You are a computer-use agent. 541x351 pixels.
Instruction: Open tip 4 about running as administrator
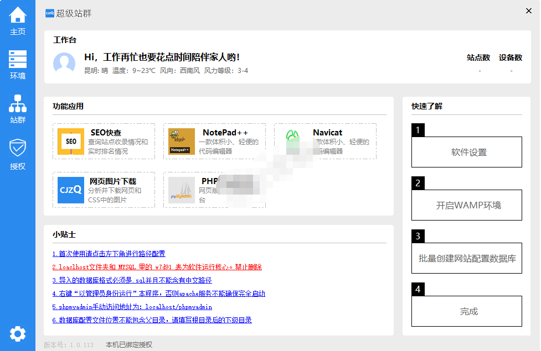(158, 294)
